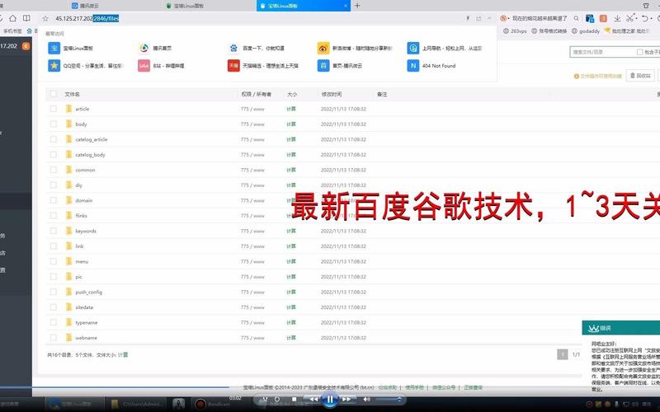This screenshot has height=412, width=660.
Task: Check the box for the common folder
Action: pos(54,170)
